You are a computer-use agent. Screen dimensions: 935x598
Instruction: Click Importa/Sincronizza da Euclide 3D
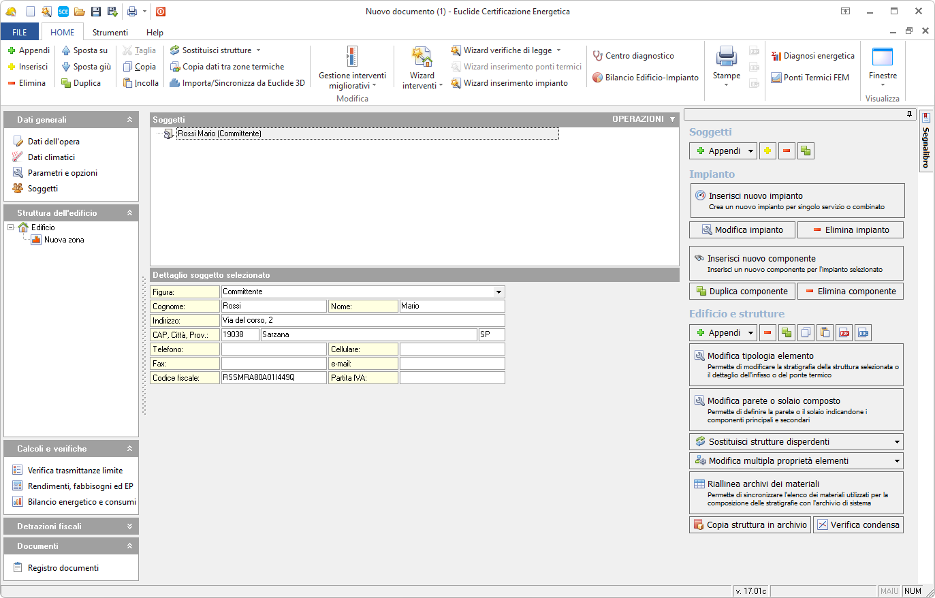point(237,83)
